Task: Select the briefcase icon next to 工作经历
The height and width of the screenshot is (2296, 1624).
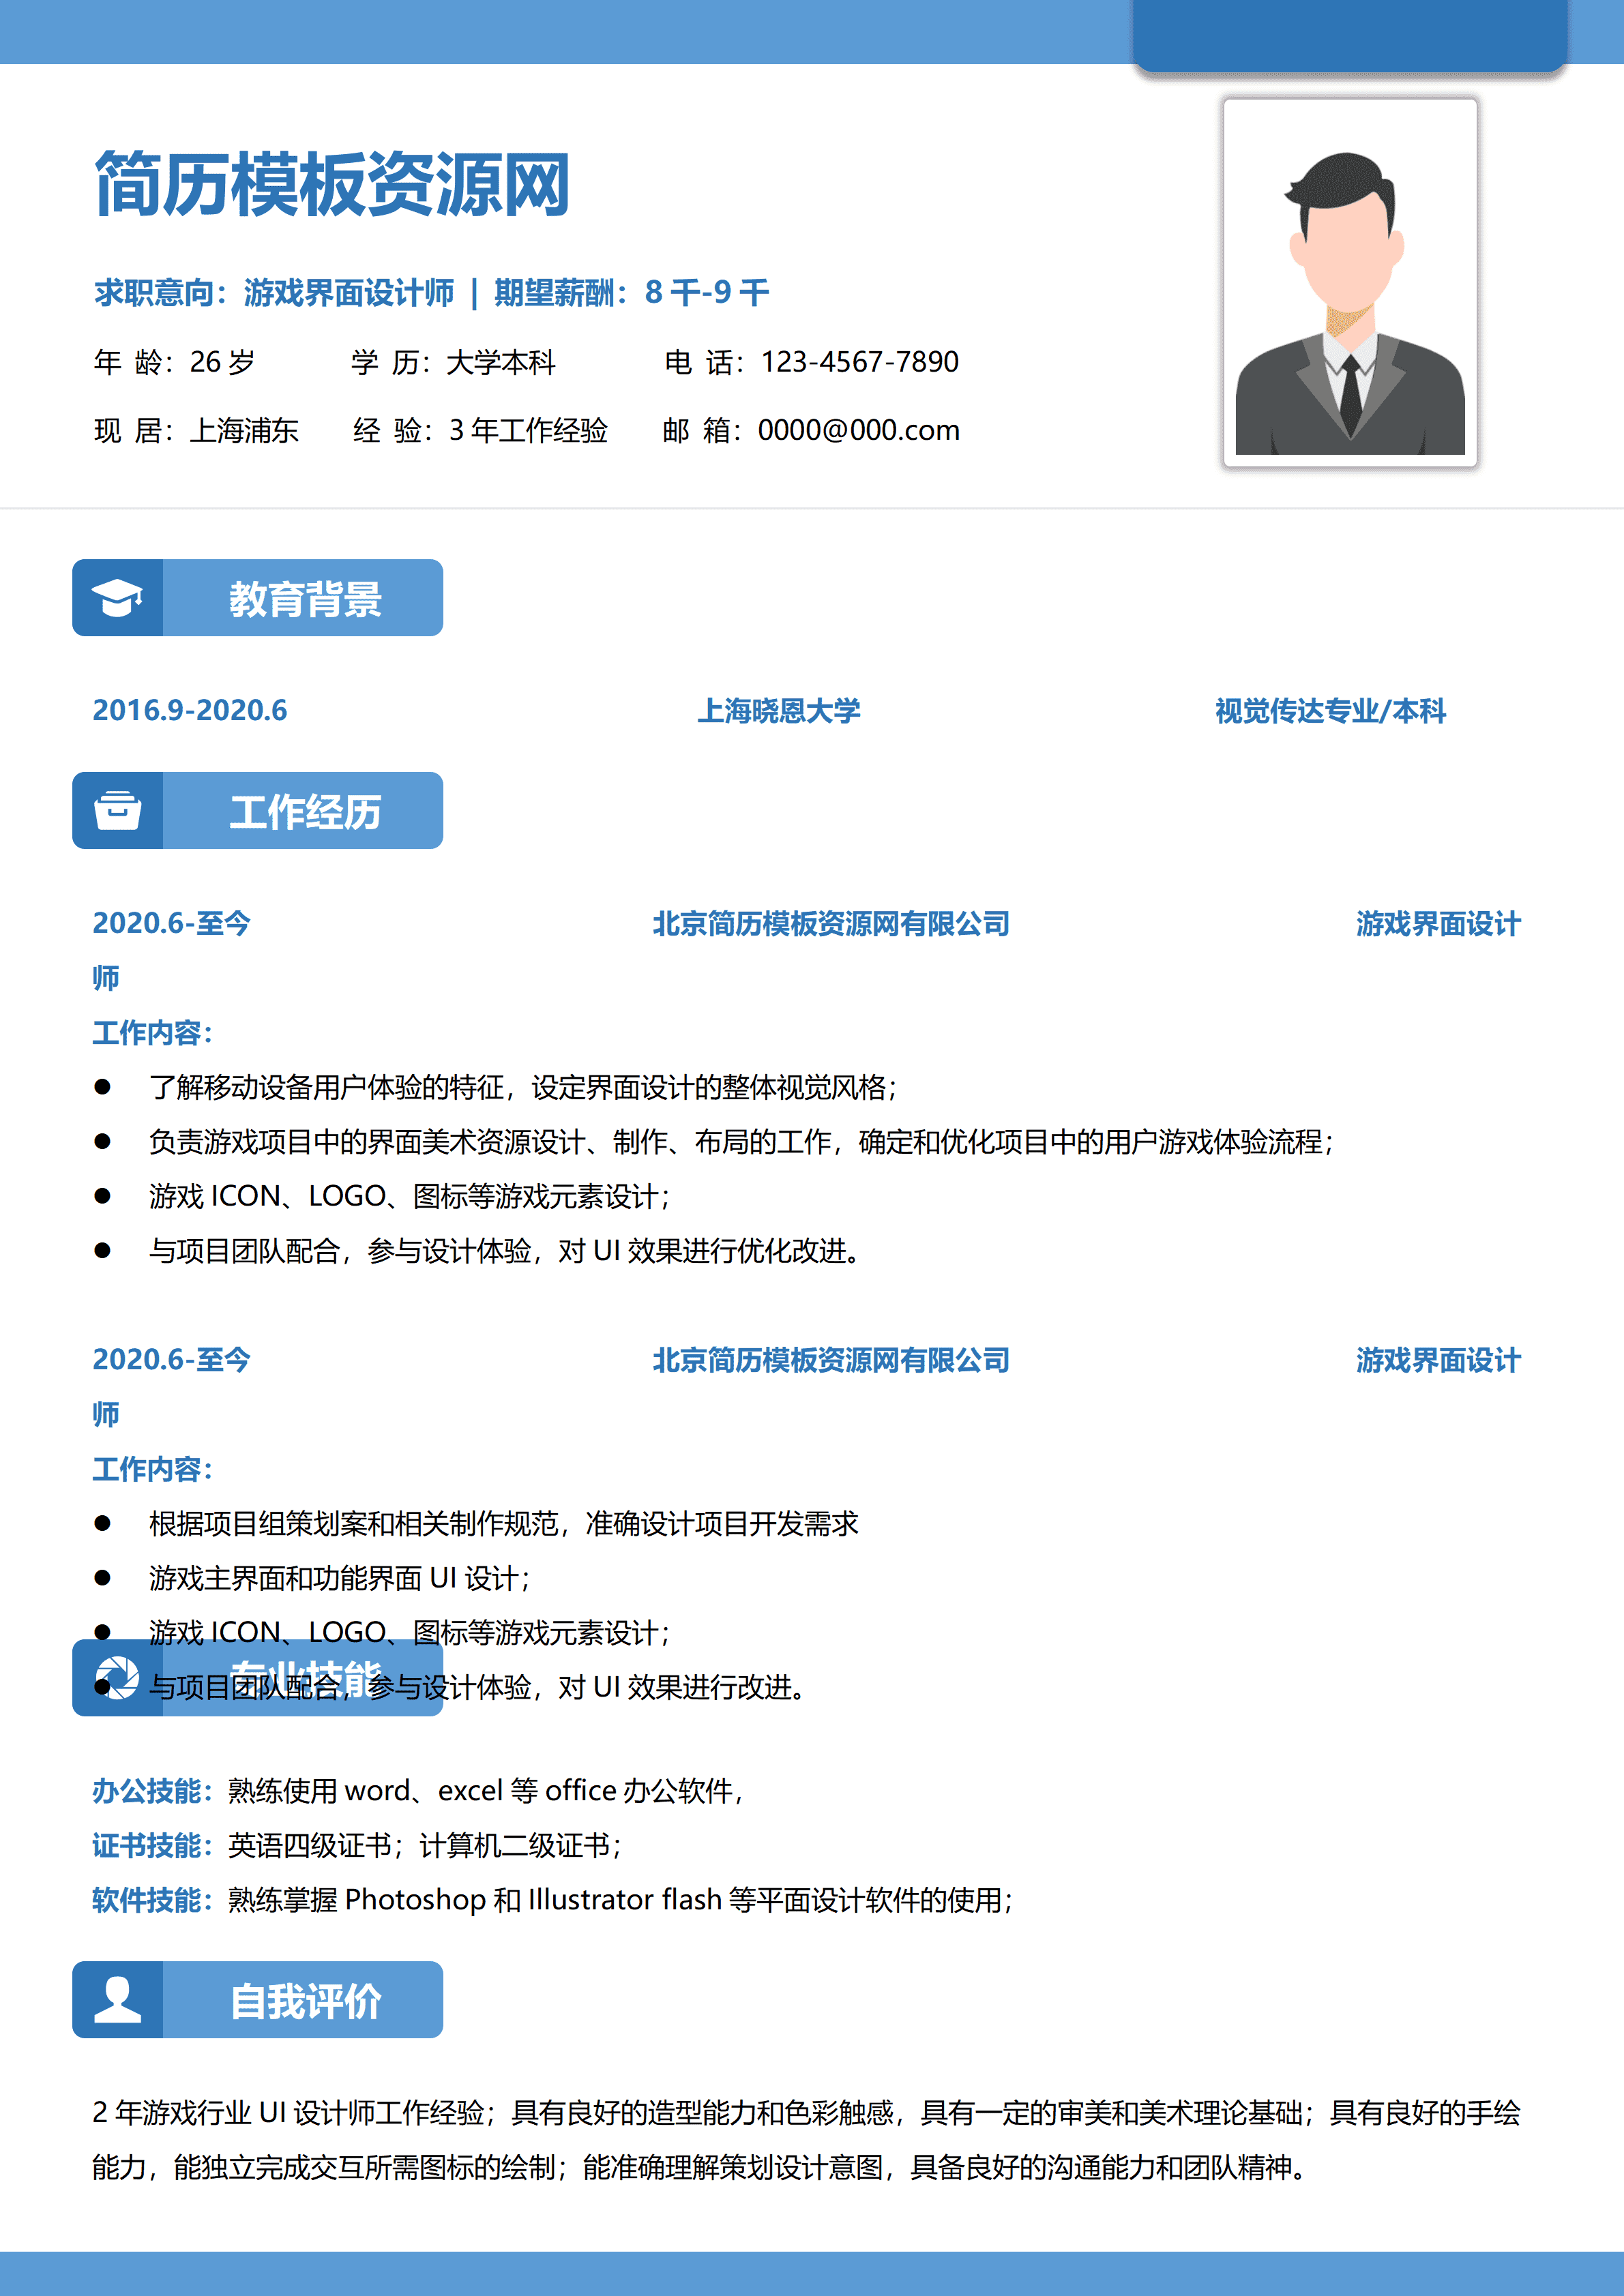Action: click(119, 810)
